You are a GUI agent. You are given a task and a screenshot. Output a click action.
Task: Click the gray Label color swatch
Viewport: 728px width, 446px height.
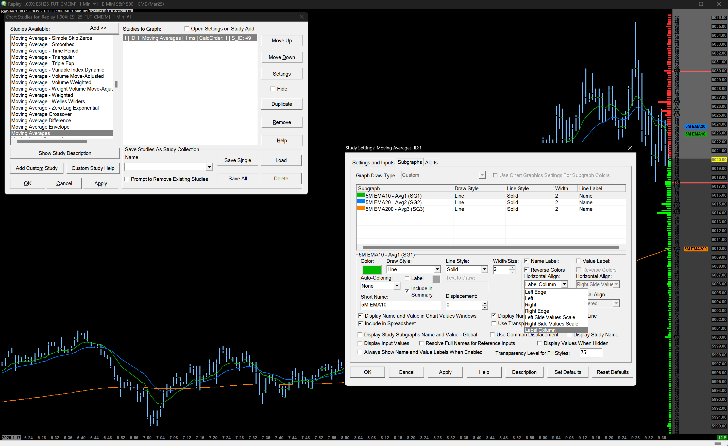click(x=436, y=279)
